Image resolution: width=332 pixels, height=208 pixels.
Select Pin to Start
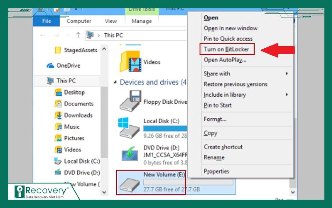pyautogui.click(x=217, y=105)
